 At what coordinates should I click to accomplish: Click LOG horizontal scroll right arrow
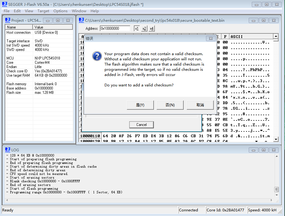point(271,200)
